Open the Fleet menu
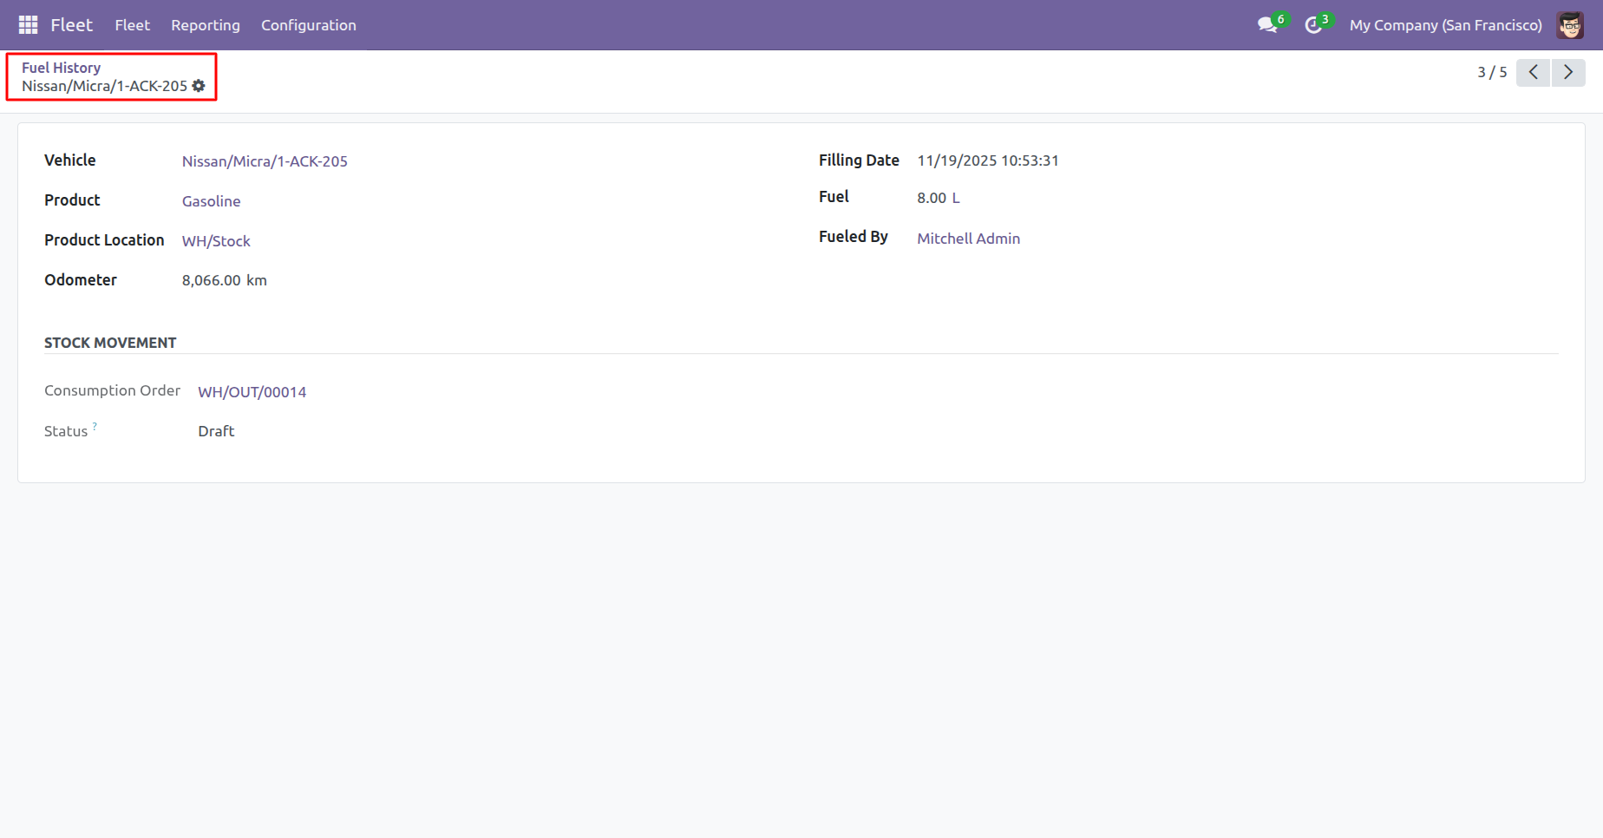 pyautogui.click(x=132, y=25)
